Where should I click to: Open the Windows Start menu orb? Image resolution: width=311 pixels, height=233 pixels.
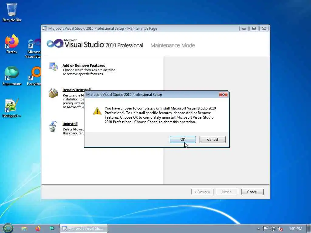8,228
